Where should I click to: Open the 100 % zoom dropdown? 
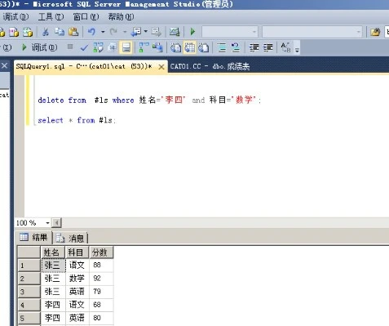pos(47,223)
